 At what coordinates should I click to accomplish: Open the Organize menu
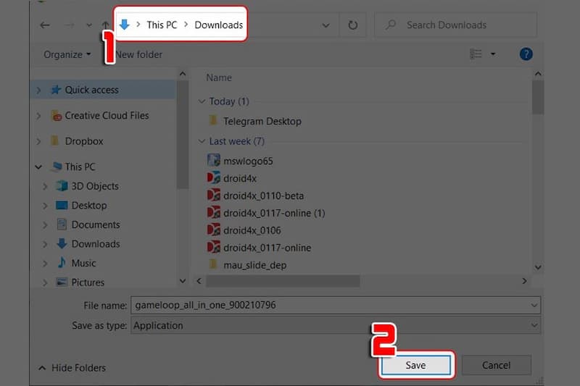pyautogui.click(x=67, y=54)
